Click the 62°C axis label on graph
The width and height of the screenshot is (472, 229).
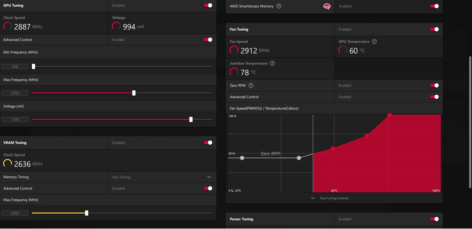(334, 191)
